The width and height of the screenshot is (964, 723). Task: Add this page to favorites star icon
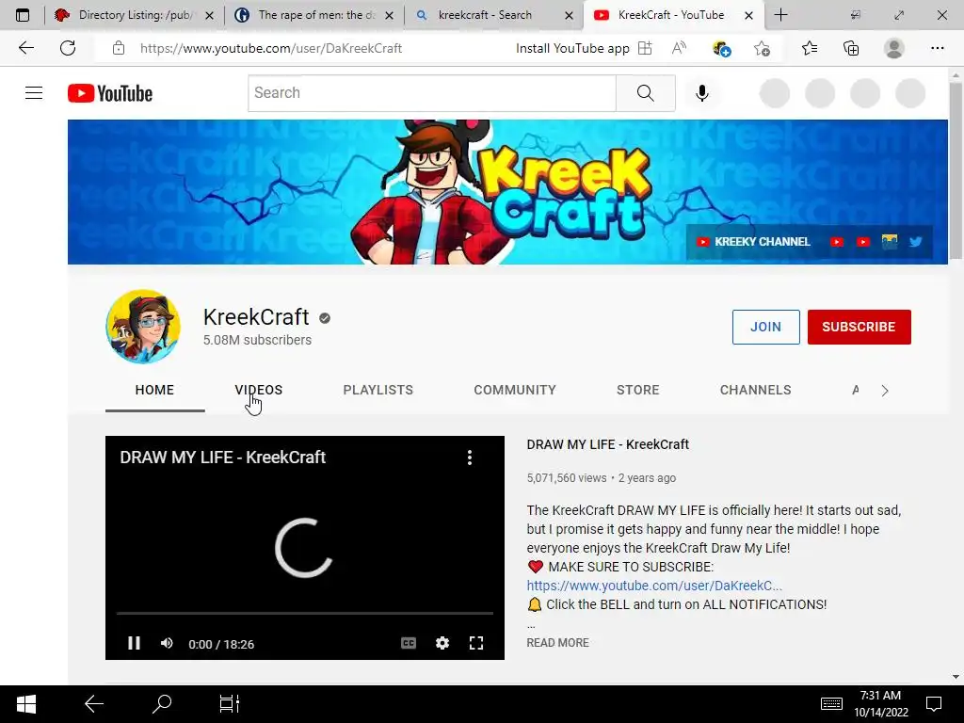pyautogui.click(x=762, y=48)
